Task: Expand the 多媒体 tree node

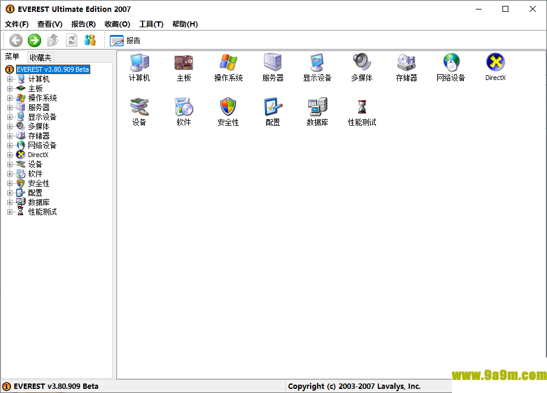Action: (10, 126)
